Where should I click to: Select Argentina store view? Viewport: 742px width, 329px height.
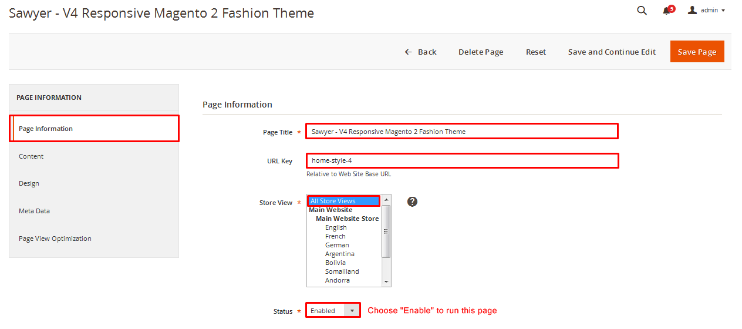[344, 254]
